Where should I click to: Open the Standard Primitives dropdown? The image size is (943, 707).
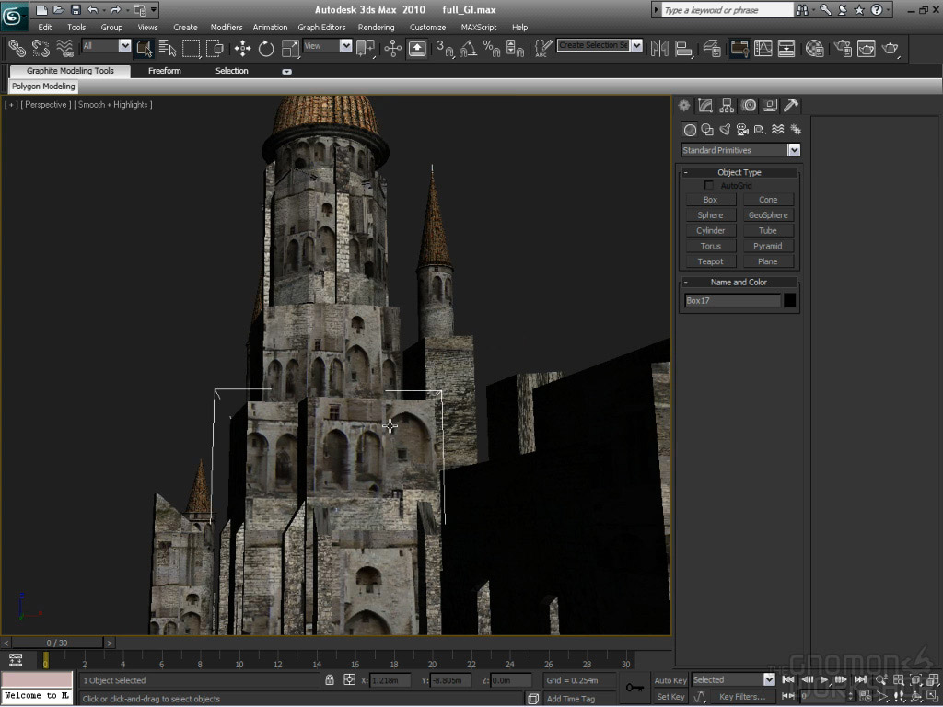[794, 150]
